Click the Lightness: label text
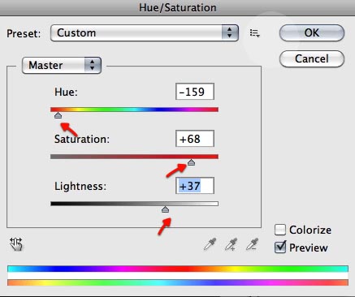355x297 pixels. tap(80, 186)
